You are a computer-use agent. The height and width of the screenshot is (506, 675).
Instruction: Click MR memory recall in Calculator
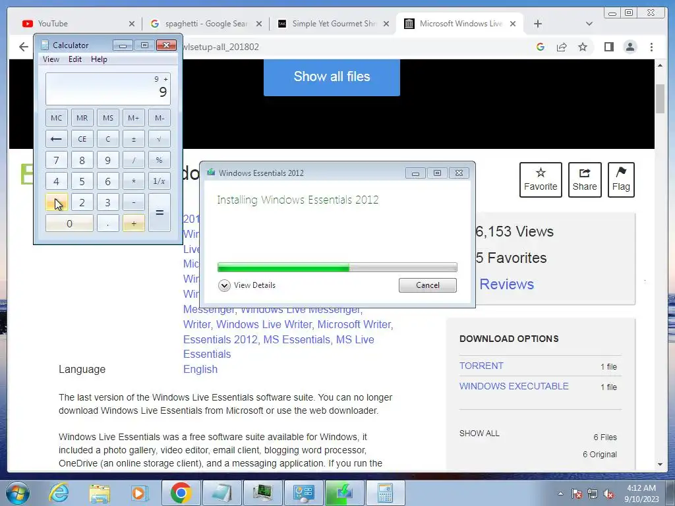82,118
